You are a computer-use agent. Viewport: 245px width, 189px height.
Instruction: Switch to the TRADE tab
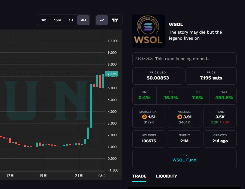(x=139, y=176)
